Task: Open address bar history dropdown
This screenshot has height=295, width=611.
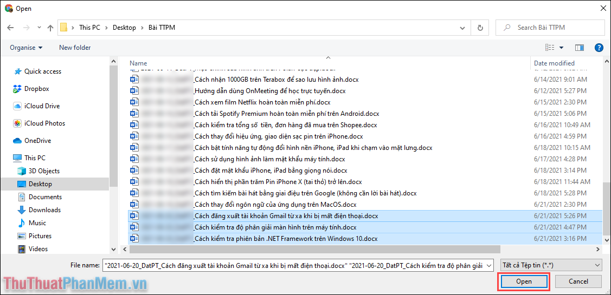Action: (x=462, y=28)
